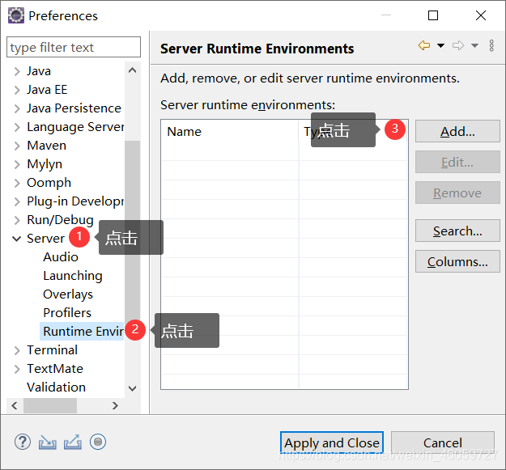Click the Columns... button
Viewport: 506px width, 470px height.
click(457, 261)
